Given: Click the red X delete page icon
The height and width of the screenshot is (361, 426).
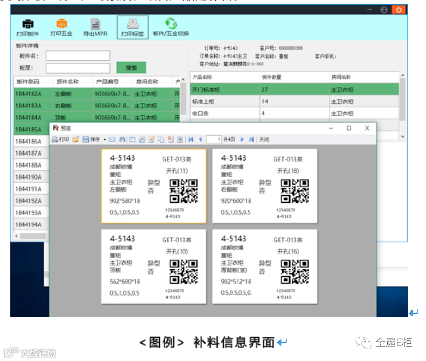Looking at the screenshot, I should pyautogui.click(x=171, y=139).
